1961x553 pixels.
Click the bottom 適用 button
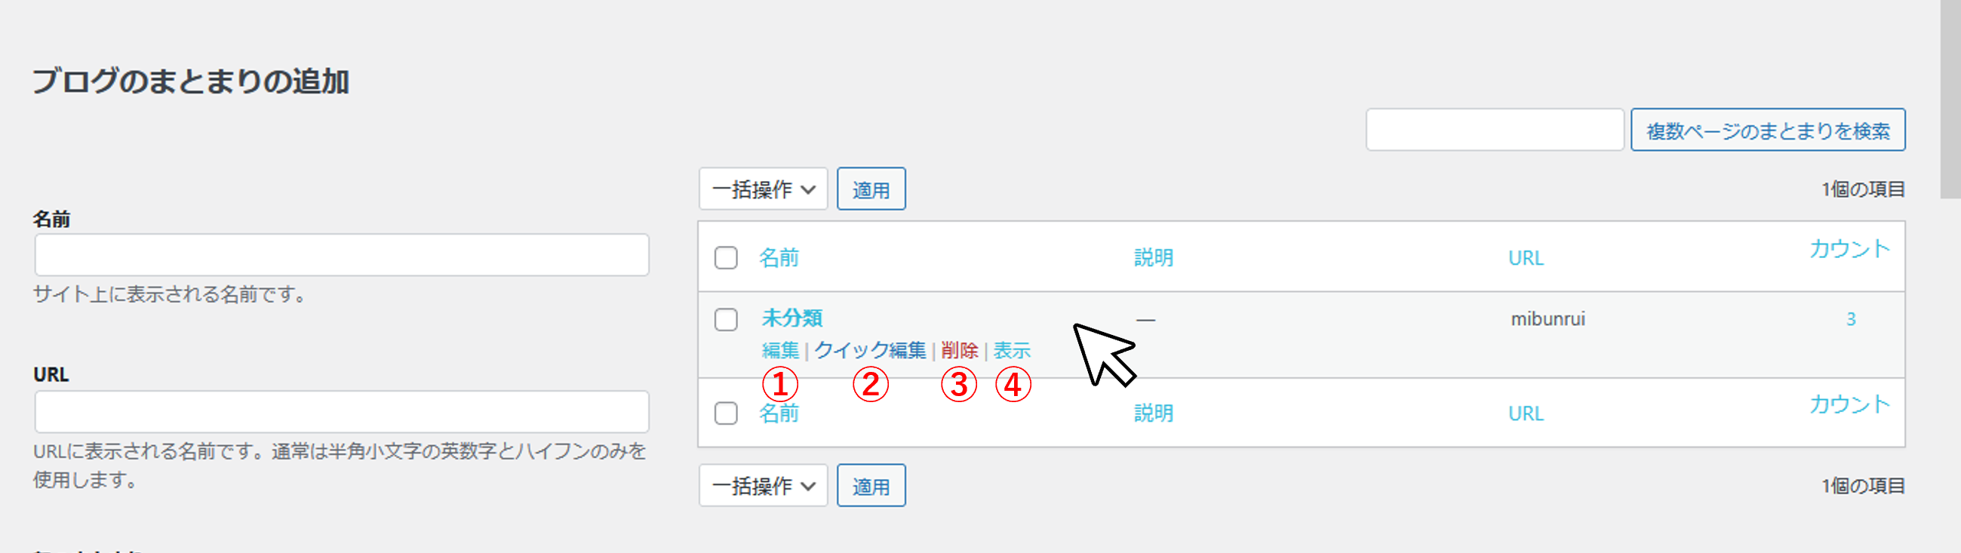coord(871,486)
